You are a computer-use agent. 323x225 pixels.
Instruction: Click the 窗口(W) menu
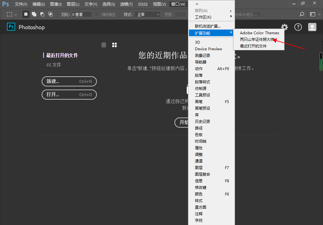point(178,4)
